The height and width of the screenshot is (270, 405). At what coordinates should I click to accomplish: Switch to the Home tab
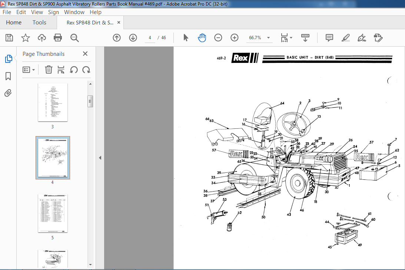[14, 23]
